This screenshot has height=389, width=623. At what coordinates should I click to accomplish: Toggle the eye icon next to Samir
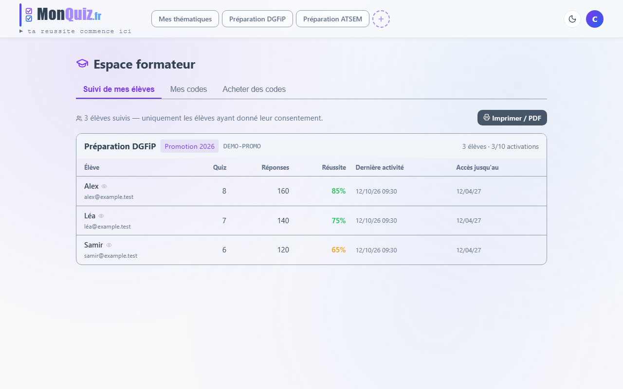coord(109,245)
